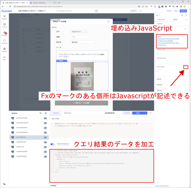The height and width of the screenshot is (188, 191).
Task: Run the supplierUpdate query play button
Action: point(45,152)
